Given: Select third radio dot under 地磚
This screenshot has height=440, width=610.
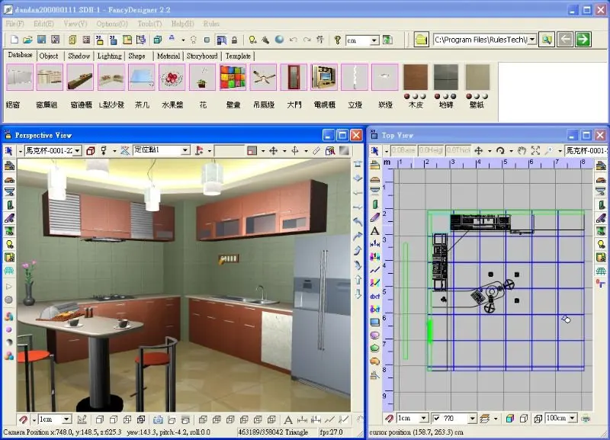Looking at the screenshot, I should (453, 96).
